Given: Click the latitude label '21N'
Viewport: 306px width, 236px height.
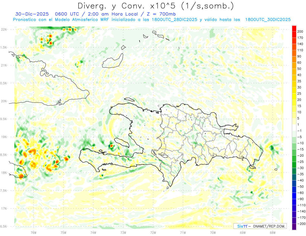Looking at the screenshot, I should (x=4, y=65).
